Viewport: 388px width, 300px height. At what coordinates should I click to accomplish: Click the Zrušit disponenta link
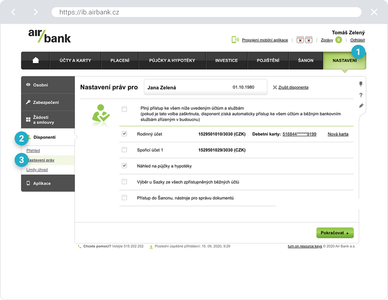(293, 87)
